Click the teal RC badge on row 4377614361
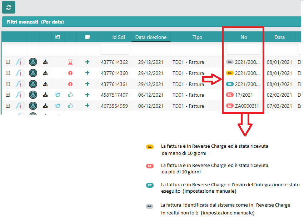The width and height of the screenshot is (304, 223). [230, 84]
